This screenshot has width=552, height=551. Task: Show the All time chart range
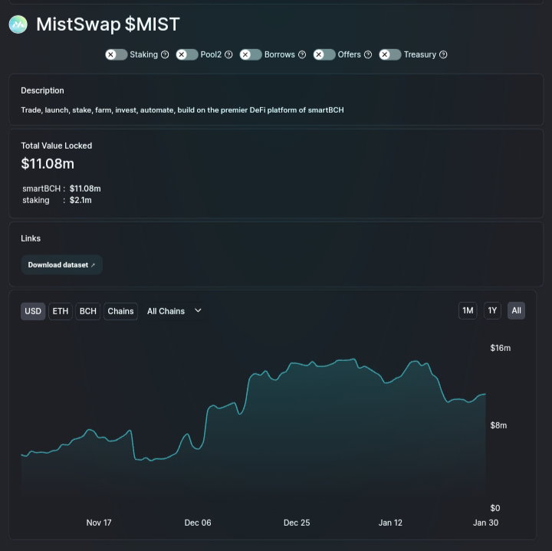pos(516,310)
